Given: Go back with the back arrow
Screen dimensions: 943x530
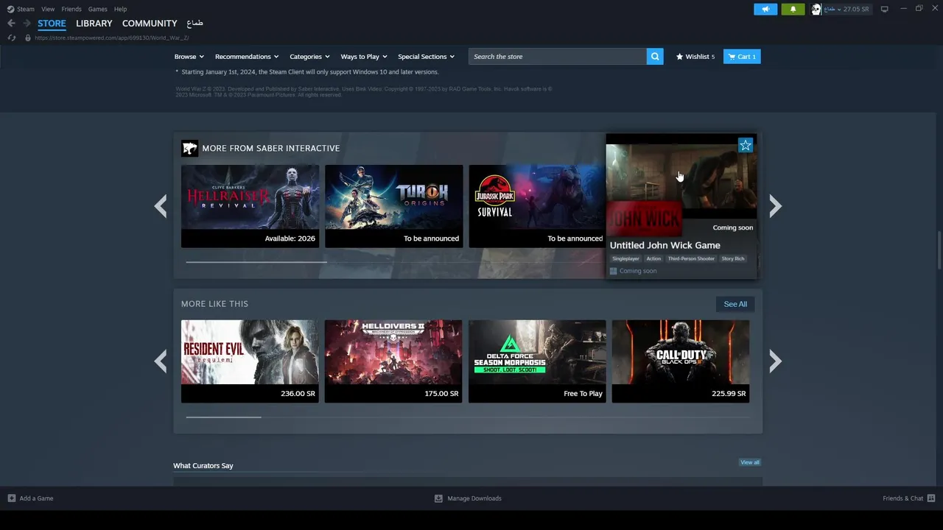Looking at the screenshot, I should point(11,24).
